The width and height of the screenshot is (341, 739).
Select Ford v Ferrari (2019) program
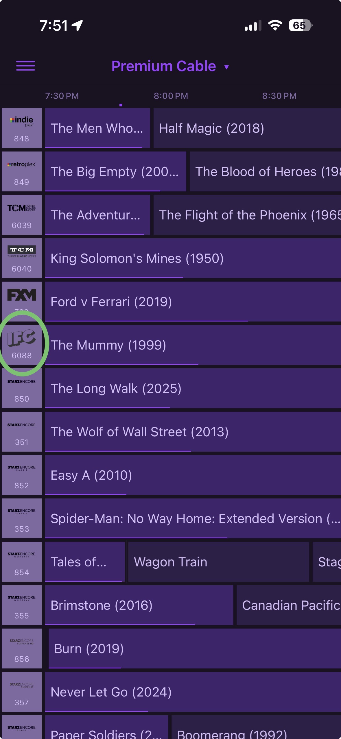(193, 302)
